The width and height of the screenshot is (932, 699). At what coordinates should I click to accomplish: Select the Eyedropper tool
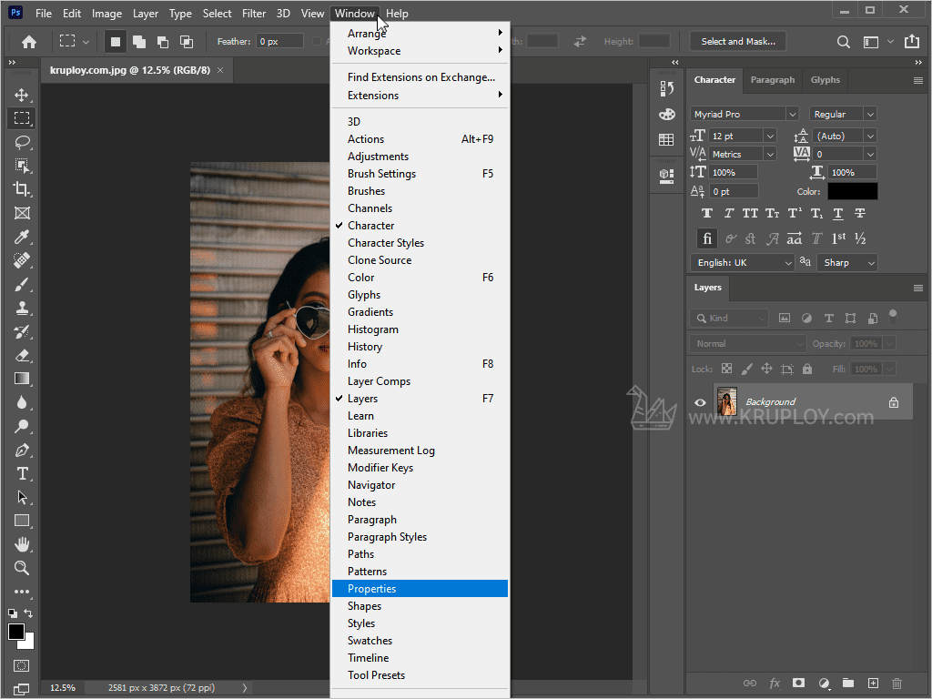tap(22, 238)
